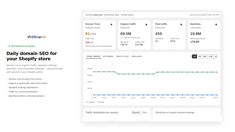Click the Organic data point at Aug 26
Viewport: 235px width, 132px height.
tap(217, 72)
